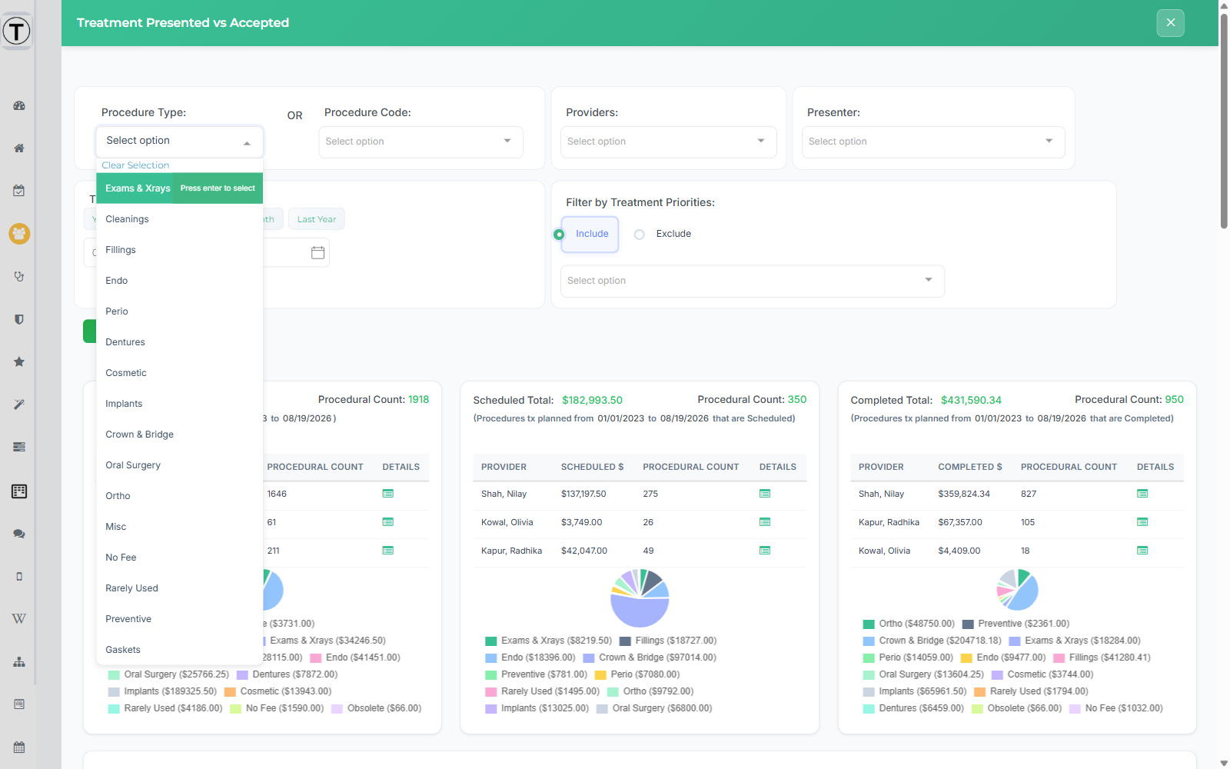This screenshot has height=769, width=1230.
Task: Open scheduled details for Shah, Nilay
Action: click(765, 494)
